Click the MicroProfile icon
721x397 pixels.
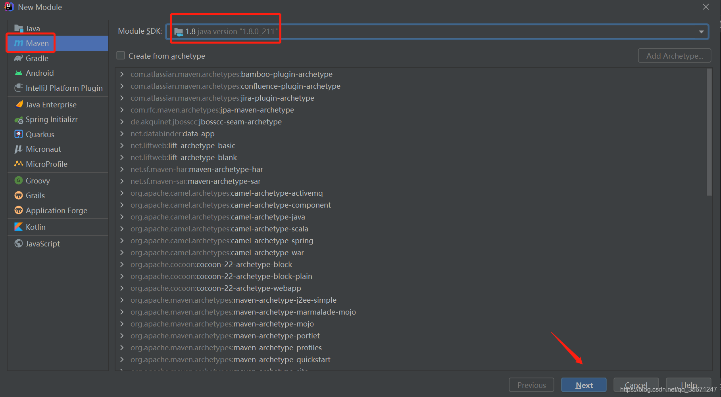point(19,164)
